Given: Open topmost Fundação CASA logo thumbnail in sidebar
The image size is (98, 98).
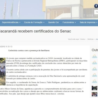Looking at the screenshot, I should pyautogui.click(x=94, y=56).
